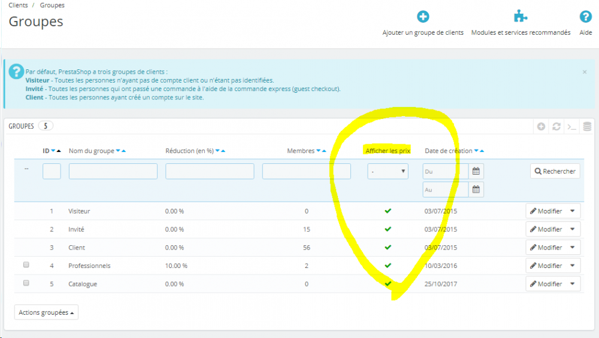Sort ID column ascending
This screenshot has height=338, width=599.
coord(59,151)
